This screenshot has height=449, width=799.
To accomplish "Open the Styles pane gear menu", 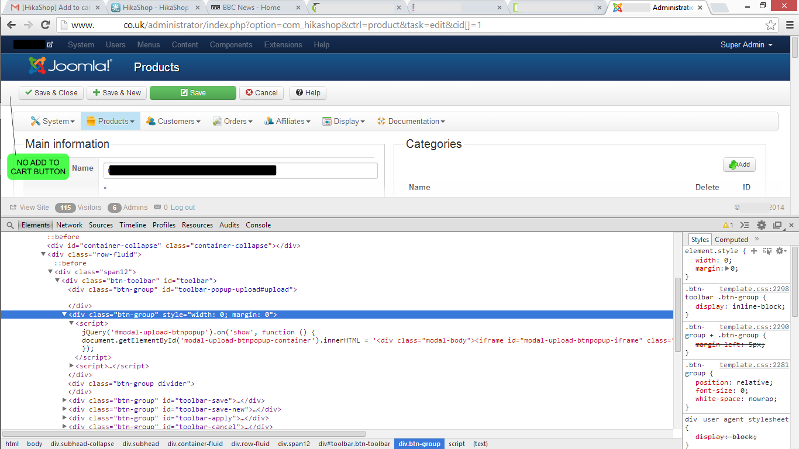I will pyautogui.click(x=780, y=251).
